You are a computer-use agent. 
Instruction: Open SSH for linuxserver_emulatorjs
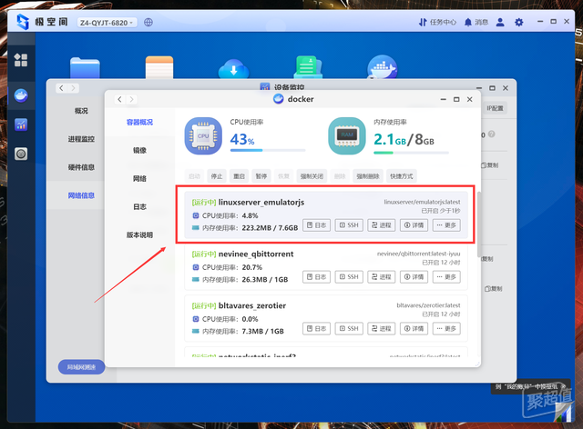(x=349, y=225)
